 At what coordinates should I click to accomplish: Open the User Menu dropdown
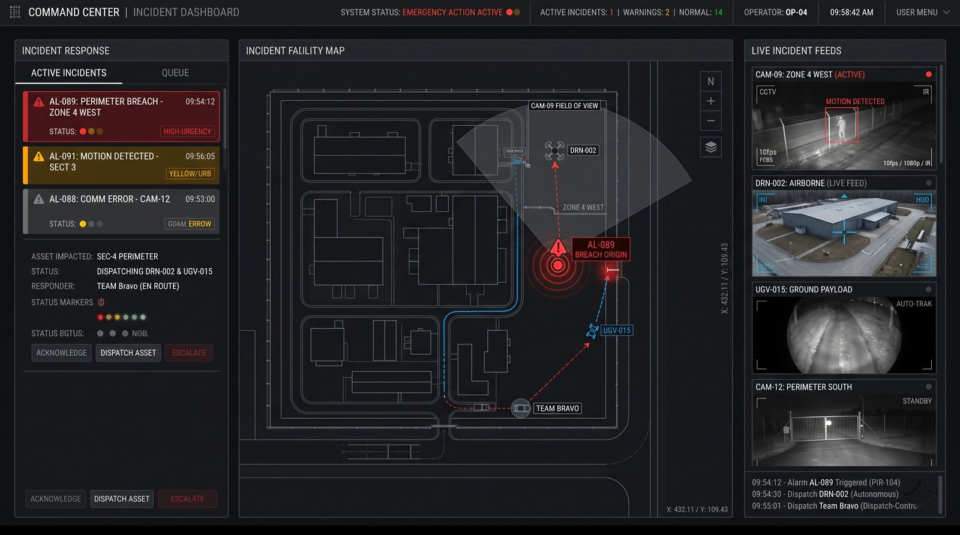tap(923, 12)
